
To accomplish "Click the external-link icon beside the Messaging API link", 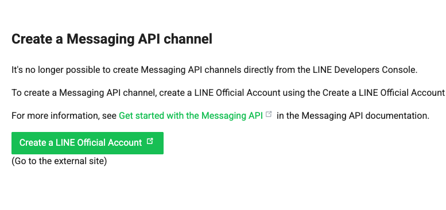I will tap(269, 114).
